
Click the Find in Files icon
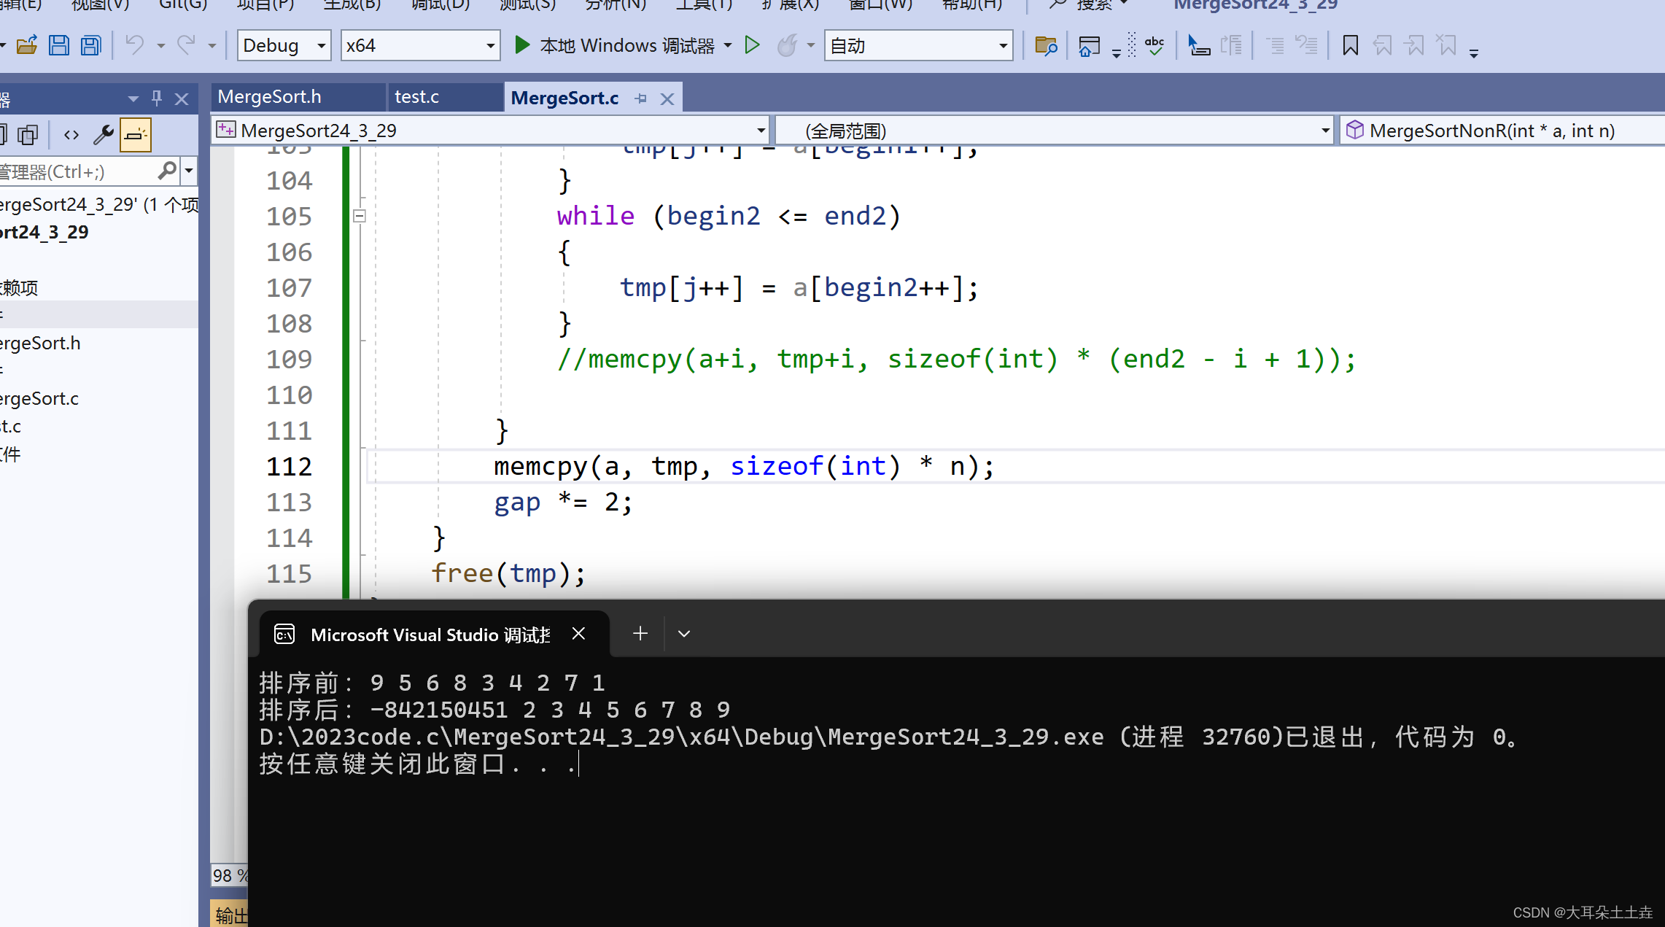(1046, 46)
